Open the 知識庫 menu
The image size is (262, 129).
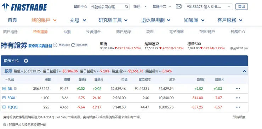pos(194,21)
